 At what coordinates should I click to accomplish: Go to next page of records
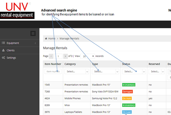[65, 56]
